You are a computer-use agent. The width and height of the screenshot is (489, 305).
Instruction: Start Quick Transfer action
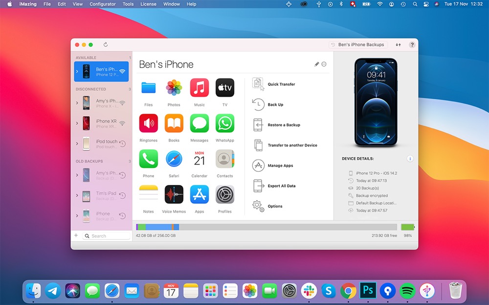[x=281, y=84]
